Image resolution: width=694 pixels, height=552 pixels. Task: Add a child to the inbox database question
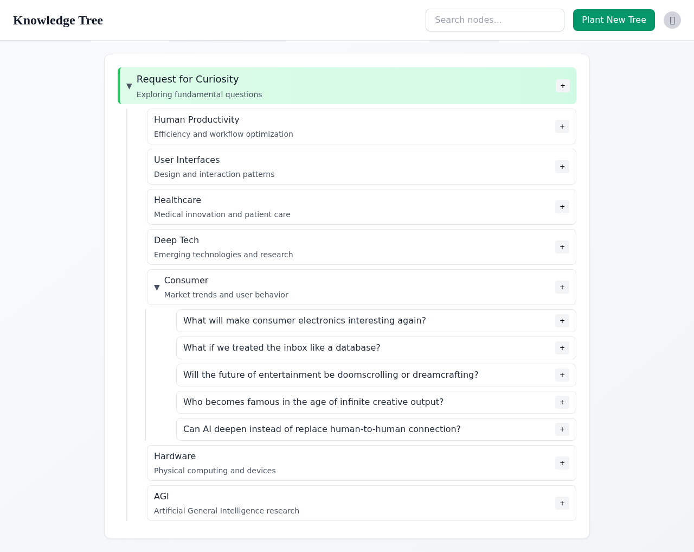pyautogui.click(x=562, y=347)
